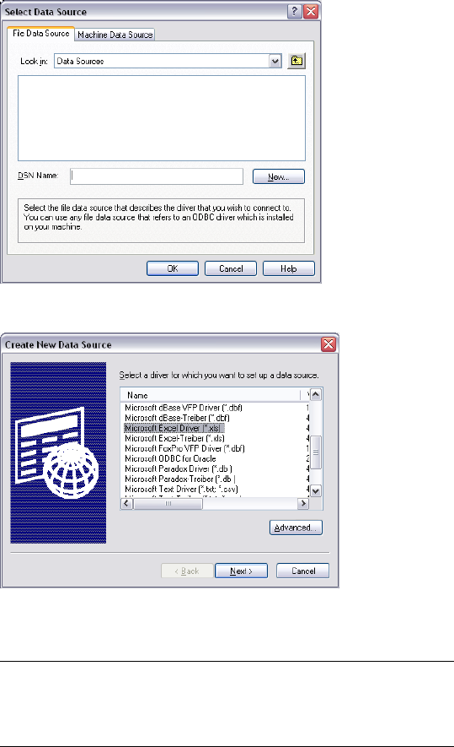
Task: Click the horizontal scroll right arrow
Action: 303,503
